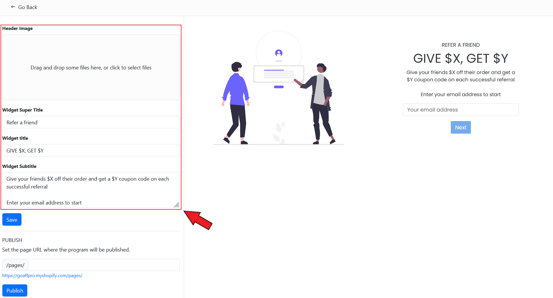Click the Widget Super Title input field
The image size is (553, 298).
pyautogui.click(x=91, y=122)
